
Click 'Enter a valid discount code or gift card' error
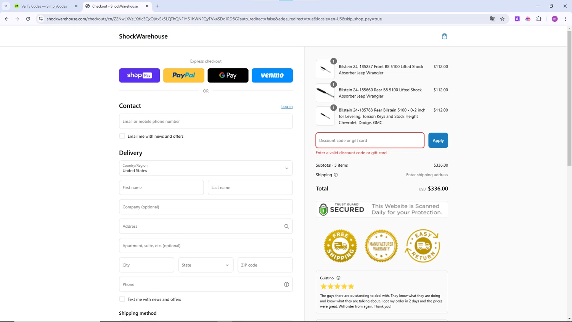point(351,153)
